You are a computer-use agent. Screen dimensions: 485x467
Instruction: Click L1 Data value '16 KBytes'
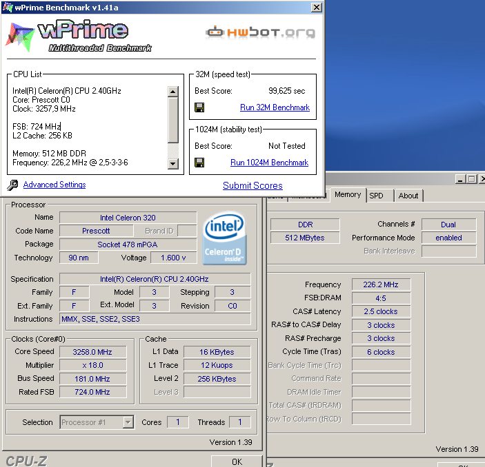(217, 352)
